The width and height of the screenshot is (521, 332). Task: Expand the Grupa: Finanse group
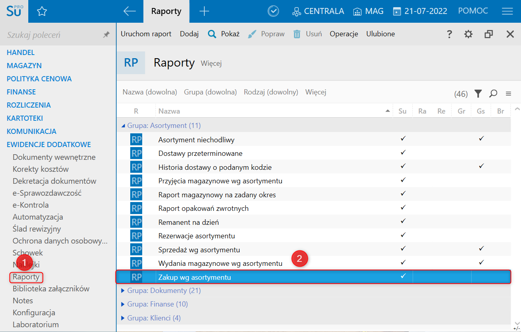[123, 304]
